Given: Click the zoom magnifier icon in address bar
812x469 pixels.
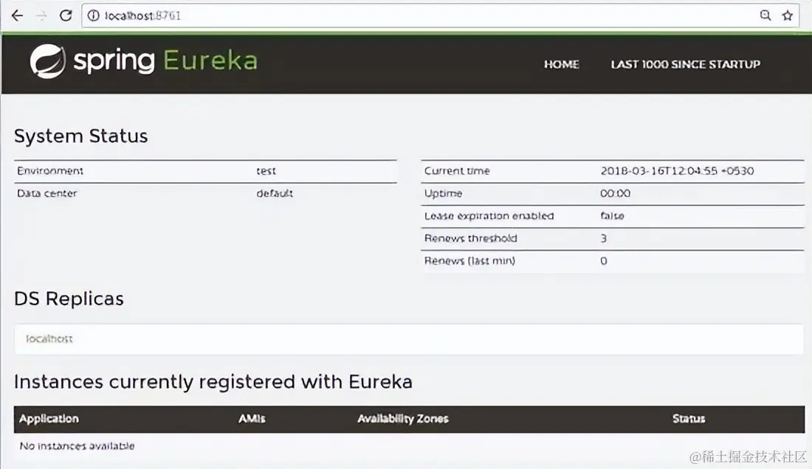Looking at the screenshot, I should pos(765,15).
